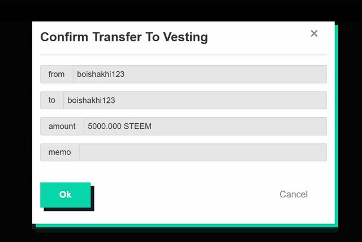Image resolution: width=362 pixels, height=242 pixels.
Task: Click the empty memo field
Action: [x=202, y=152]
